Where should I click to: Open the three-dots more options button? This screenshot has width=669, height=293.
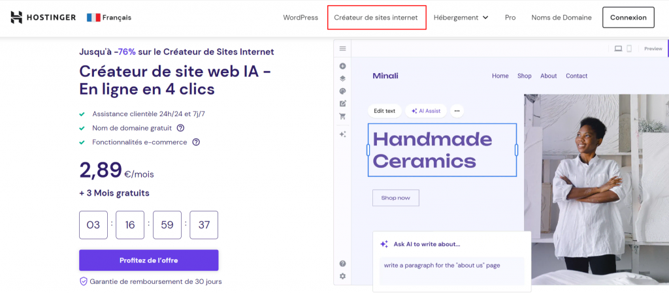(457, 111)
